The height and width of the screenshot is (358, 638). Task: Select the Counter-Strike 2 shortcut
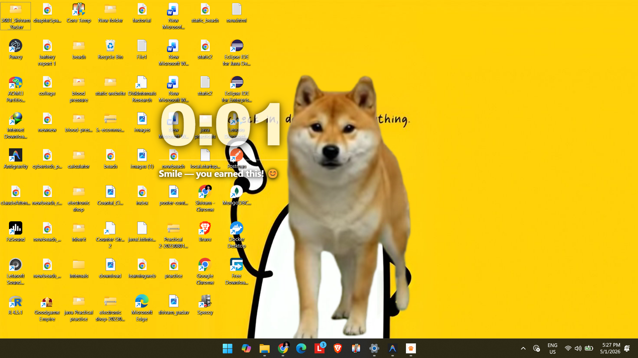click(x=110, y=235)
